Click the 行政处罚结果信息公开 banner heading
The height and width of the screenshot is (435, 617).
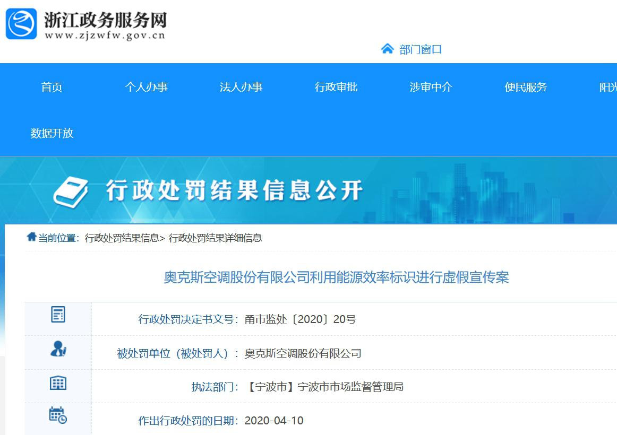(235, 190)
